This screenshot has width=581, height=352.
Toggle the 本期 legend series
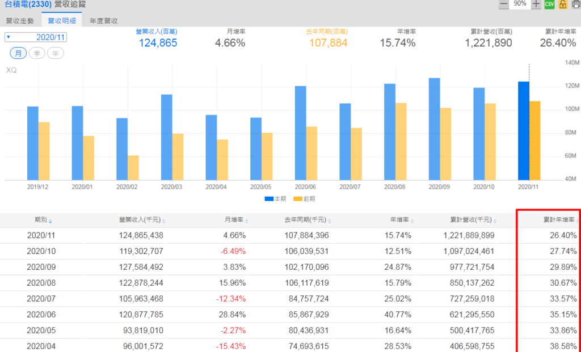(x=275, y=199)
